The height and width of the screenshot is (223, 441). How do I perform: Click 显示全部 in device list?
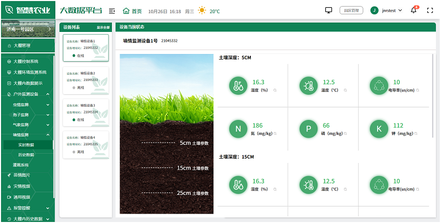coord(103,27)
